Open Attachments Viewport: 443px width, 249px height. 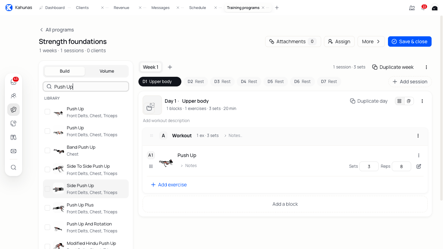293,41
